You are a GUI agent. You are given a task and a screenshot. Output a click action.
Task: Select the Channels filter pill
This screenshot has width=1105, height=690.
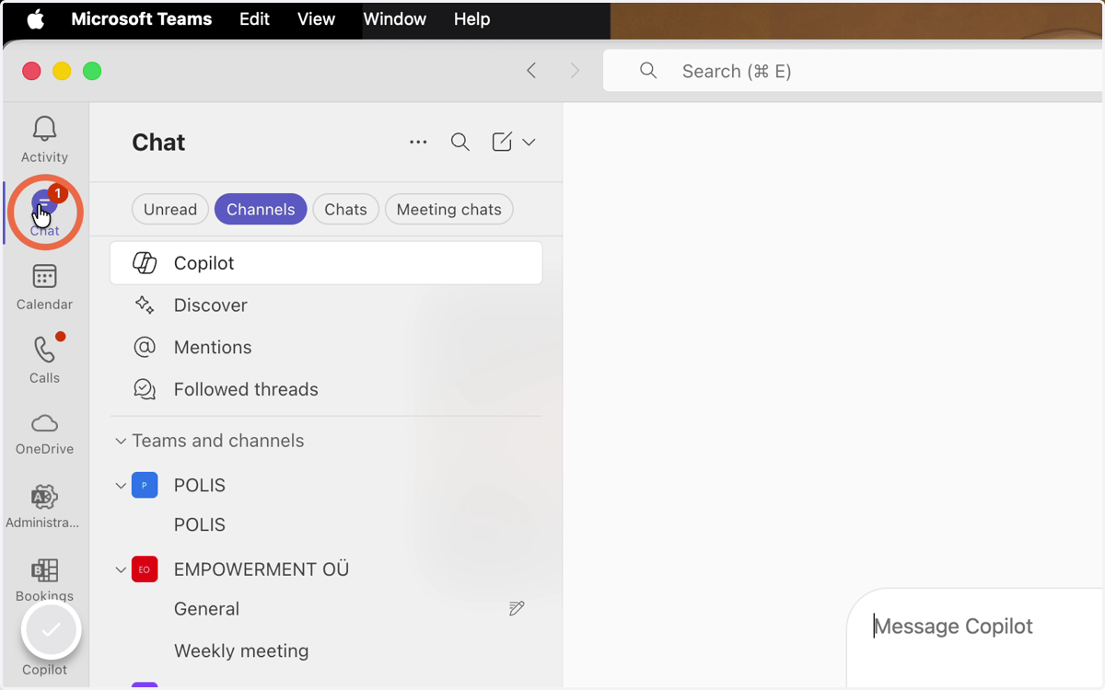tap(261, 210)
